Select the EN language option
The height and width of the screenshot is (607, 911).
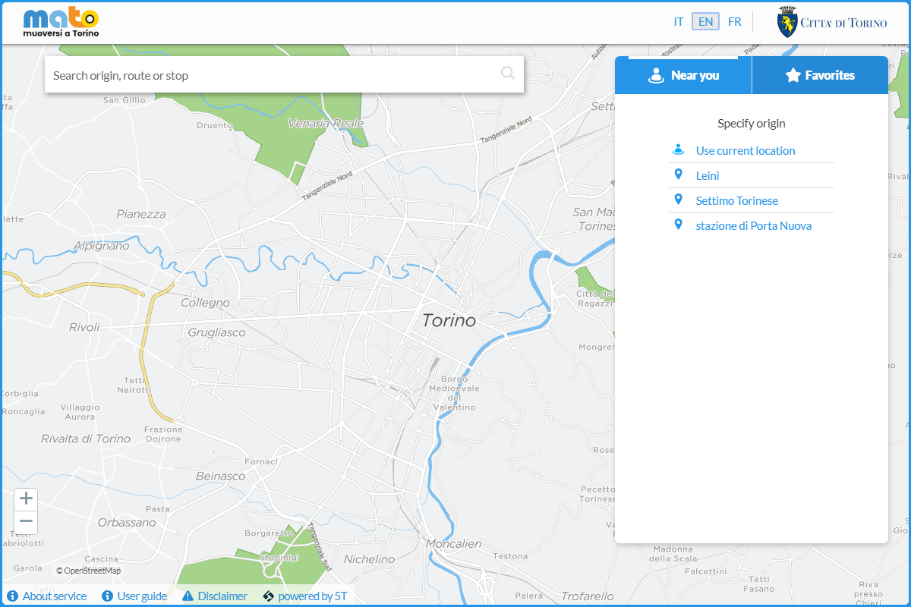(705, 22)
